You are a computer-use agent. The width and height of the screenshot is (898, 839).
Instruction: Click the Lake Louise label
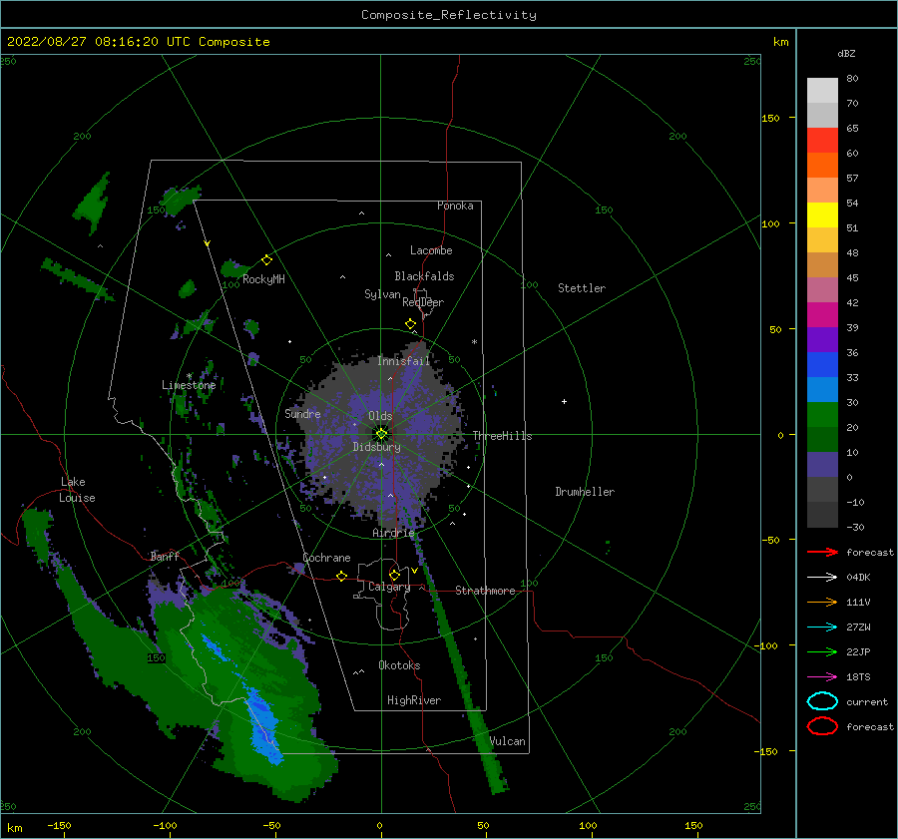77,490
